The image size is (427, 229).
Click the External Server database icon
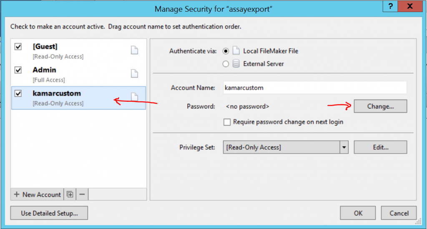click(236, 64)
